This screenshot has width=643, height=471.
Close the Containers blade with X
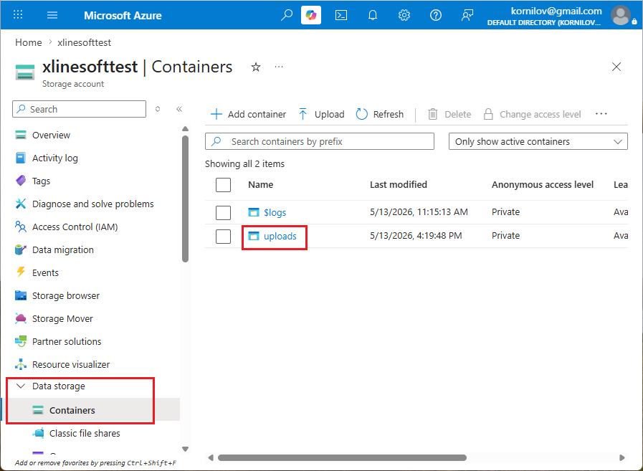click(616, 67)
